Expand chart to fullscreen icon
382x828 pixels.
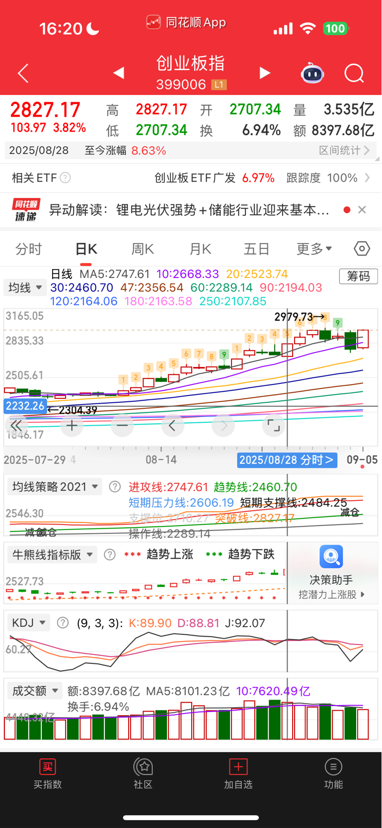pyautogui.click(x=274, y=426)
